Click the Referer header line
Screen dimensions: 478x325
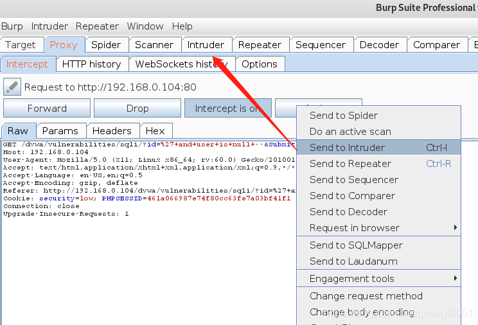coord(149,191)
